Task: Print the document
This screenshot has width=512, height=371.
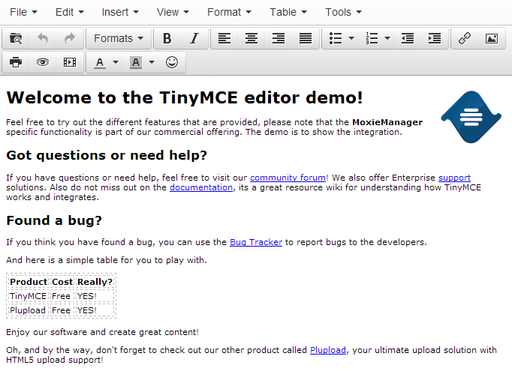Action: pos(16,62)
